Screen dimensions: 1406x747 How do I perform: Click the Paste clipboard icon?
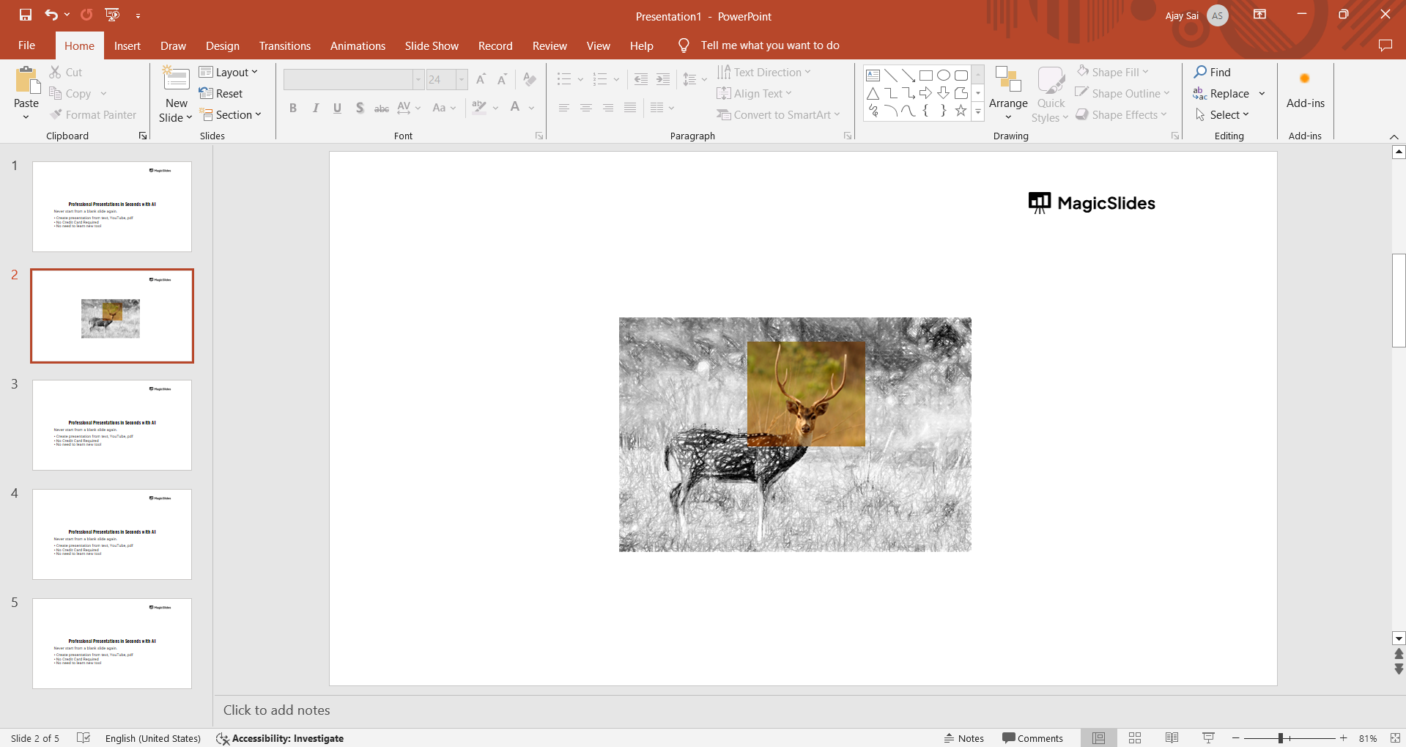tap(26, 82)
